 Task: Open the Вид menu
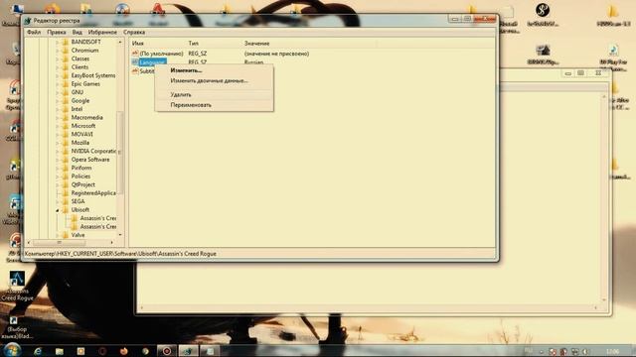point(78,32)
